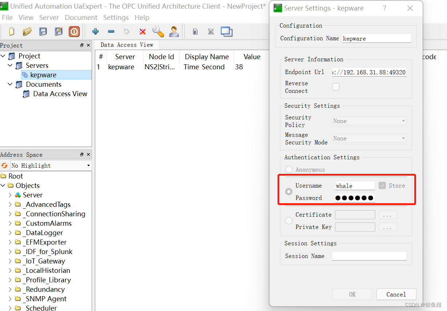Click the New Project toolbar icon
The width and height of the screenshot is (447, 311).
(12, 32)
